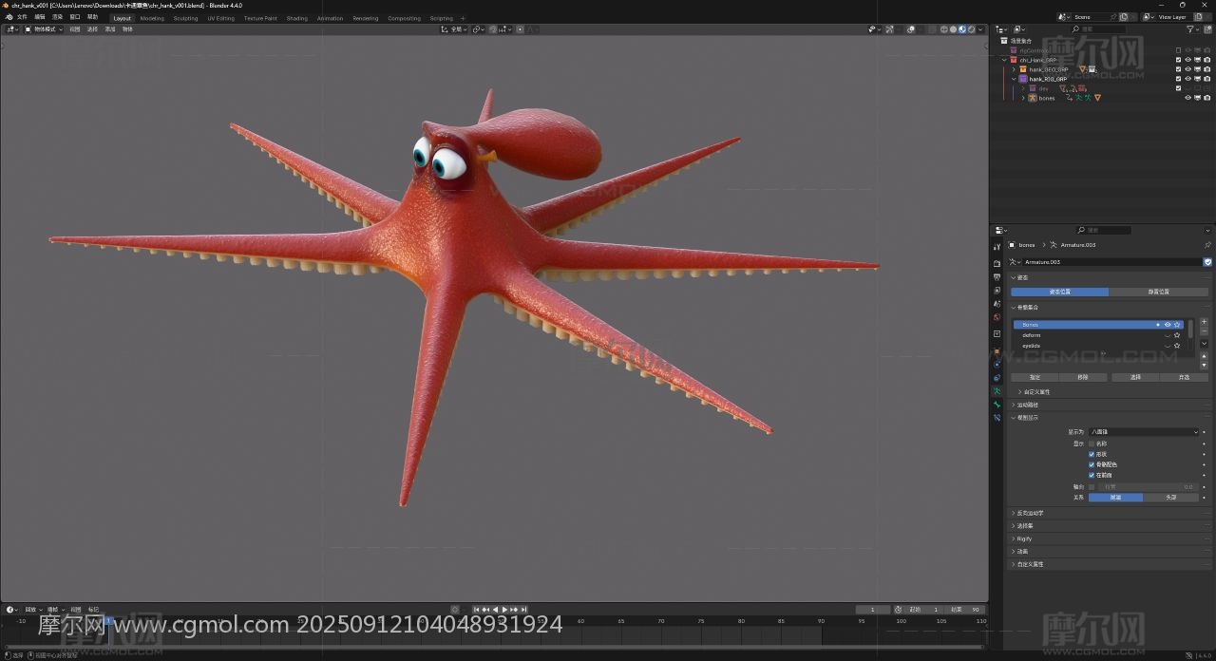The height and width of the screenshot is (661, 1216).
Task: Enable the rigControls collection checkbox
Action: [1178, 50]
